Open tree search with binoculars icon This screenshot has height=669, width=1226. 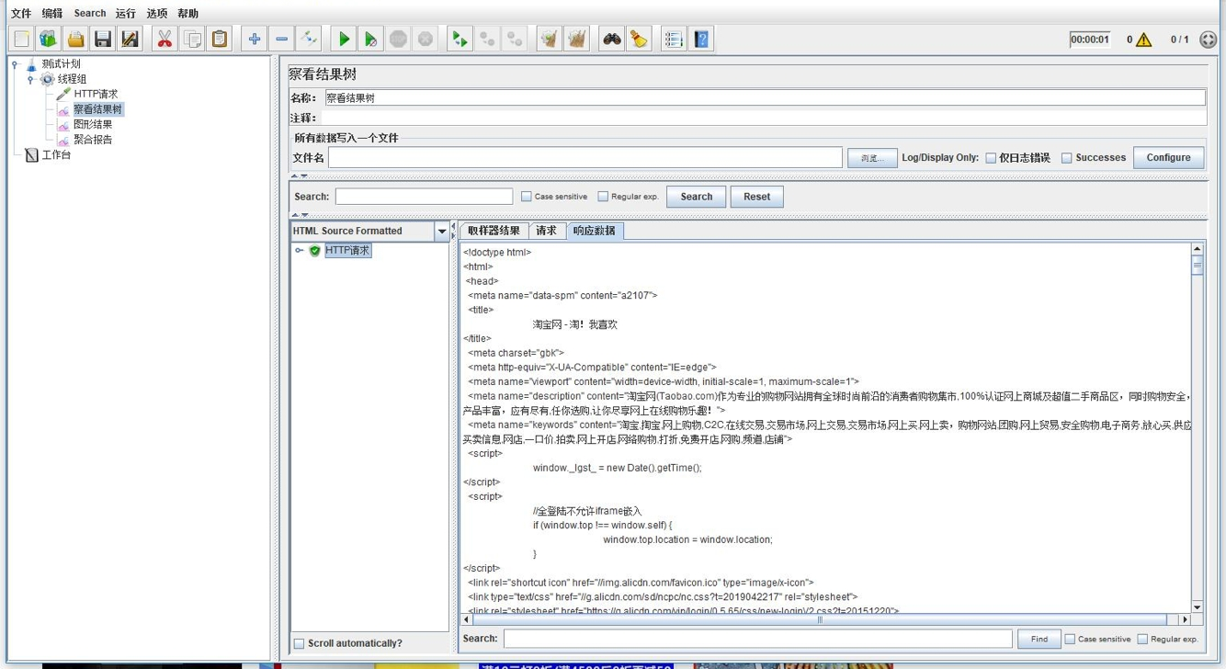tap(611, 39)
